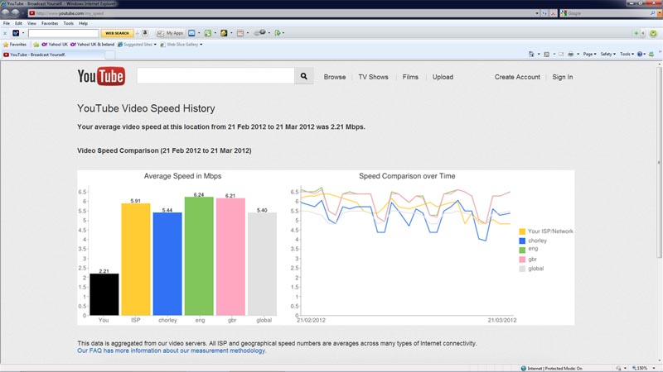Open the Favorites menu
The height and width of the screenshot is (372, 663).
pos(50,24)
